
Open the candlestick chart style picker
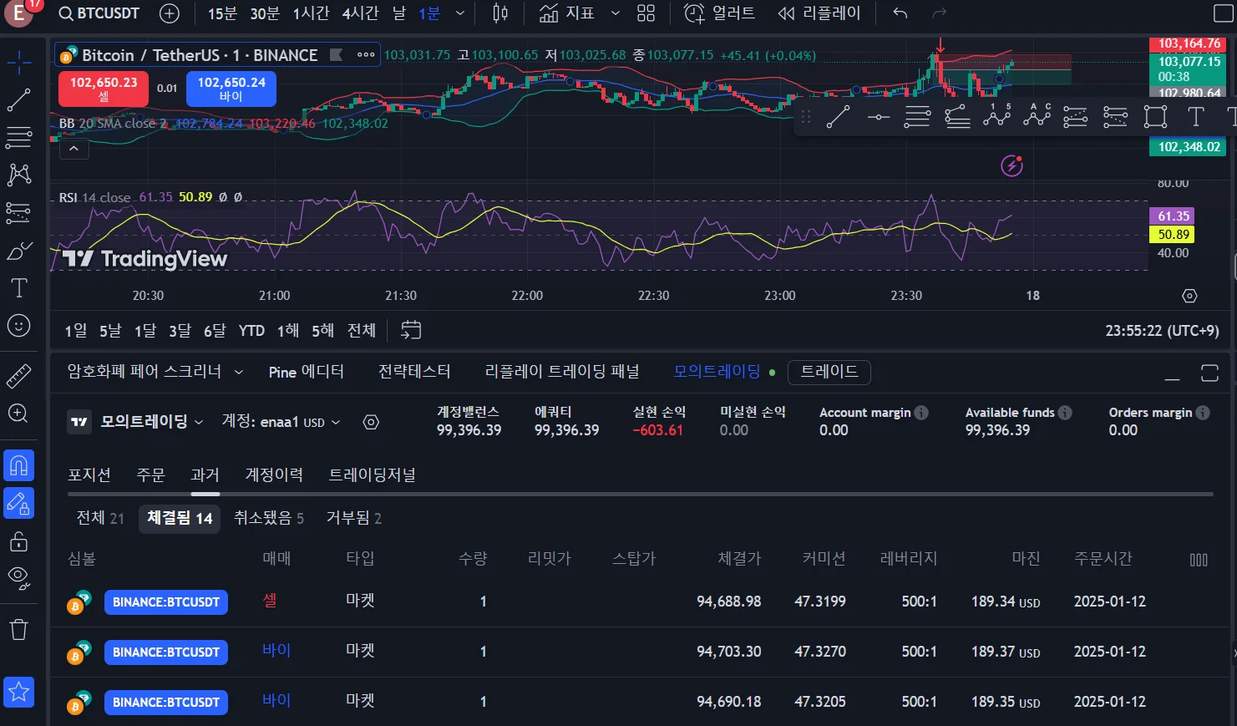point(500,13)
